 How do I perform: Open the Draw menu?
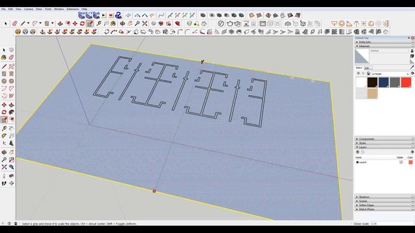pos(39,9)
